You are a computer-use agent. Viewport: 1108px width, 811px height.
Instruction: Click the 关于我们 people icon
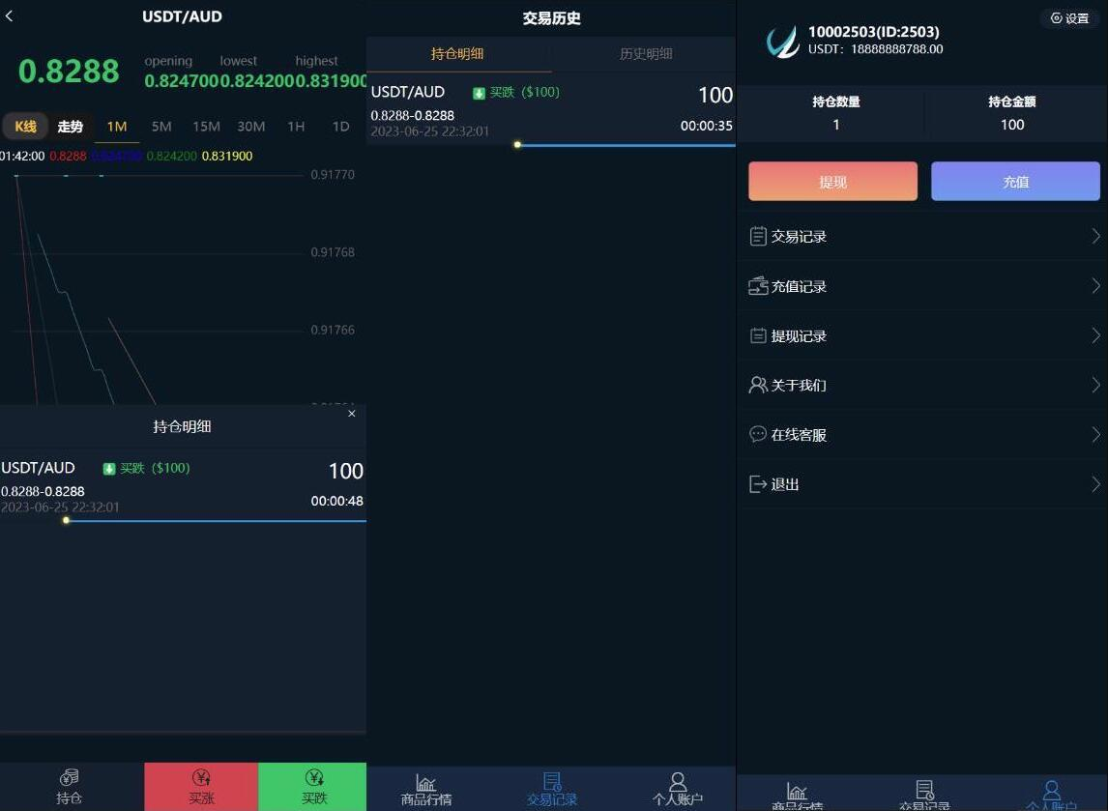click(758, 385)
